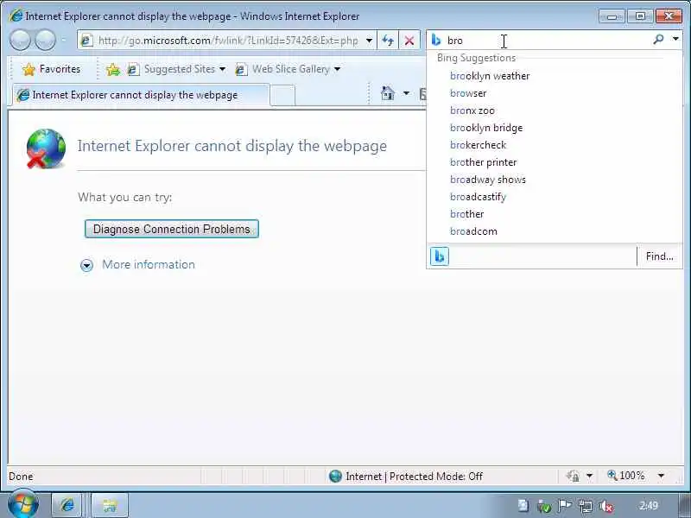Open search provider dropdown arrow
This screenshot has width=691, height=518.
coord(675,39)
